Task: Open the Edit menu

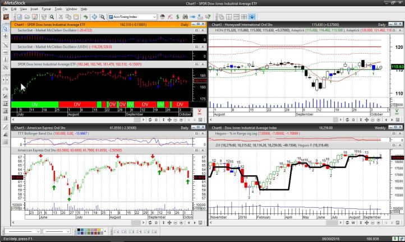Action: click(13, 9)
